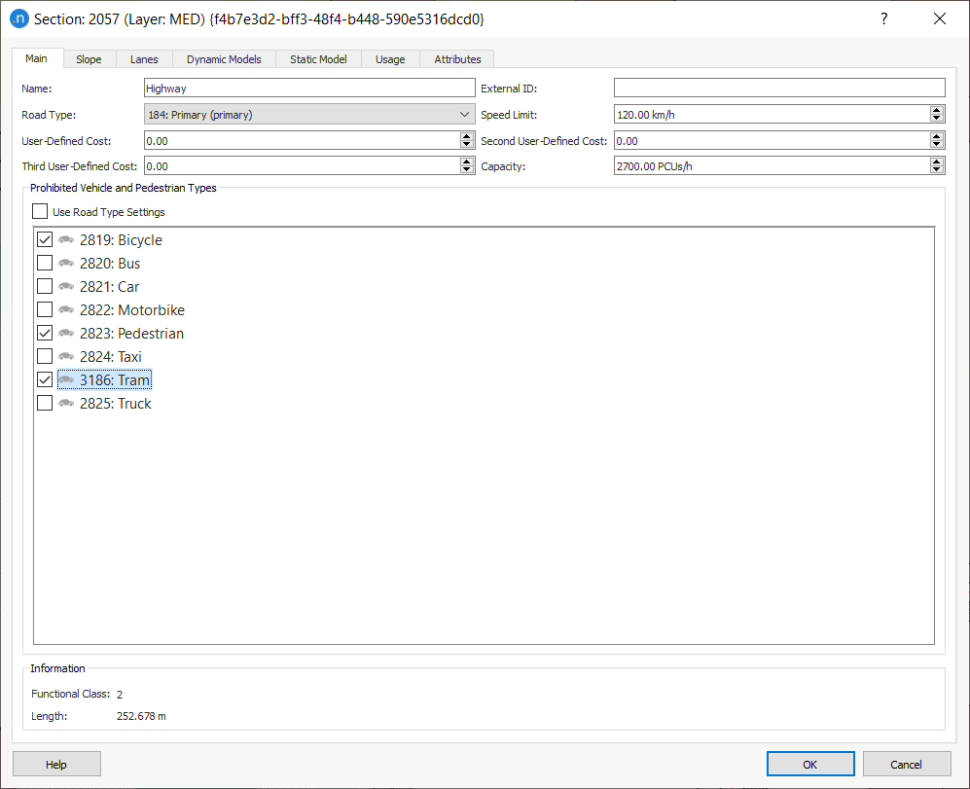Disable the 2823: Pedestrian checkbox

44,333
